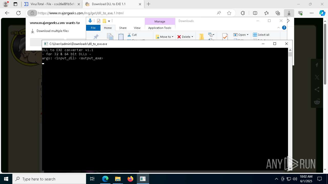Show hidden system tray icons
Image resolution: width=328 pixels, height=184 pixels.
276,179
